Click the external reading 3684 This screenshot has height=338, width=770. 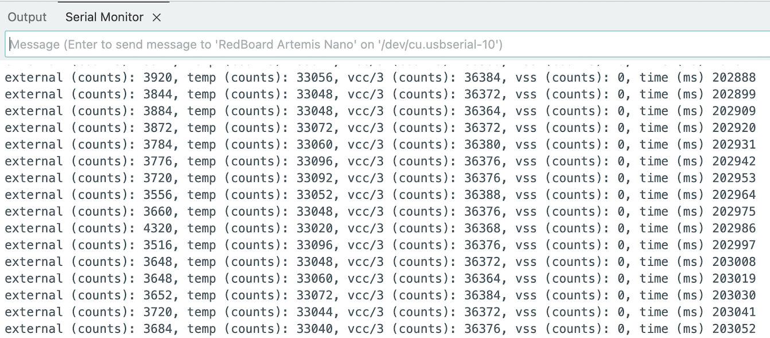click(158, 329)
